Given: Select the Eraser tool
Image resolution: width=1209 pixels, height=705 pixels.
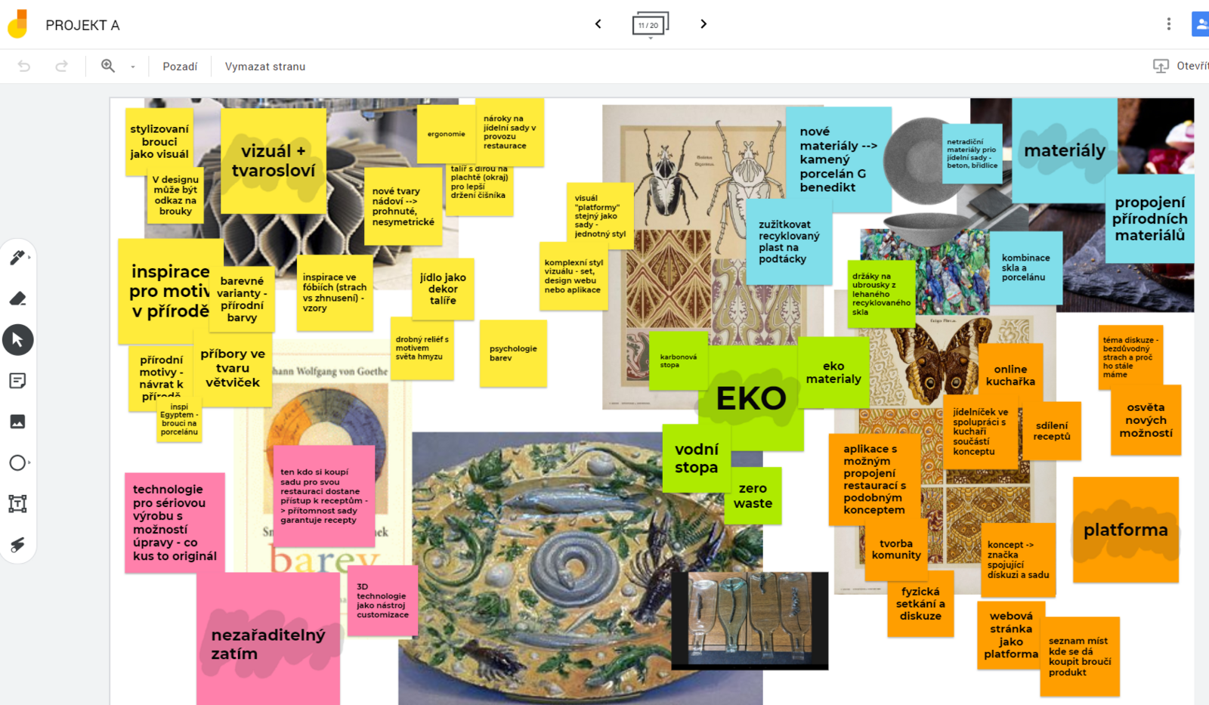Looking at the screenshot, I should pyautogui.click(x=17, y=299).
